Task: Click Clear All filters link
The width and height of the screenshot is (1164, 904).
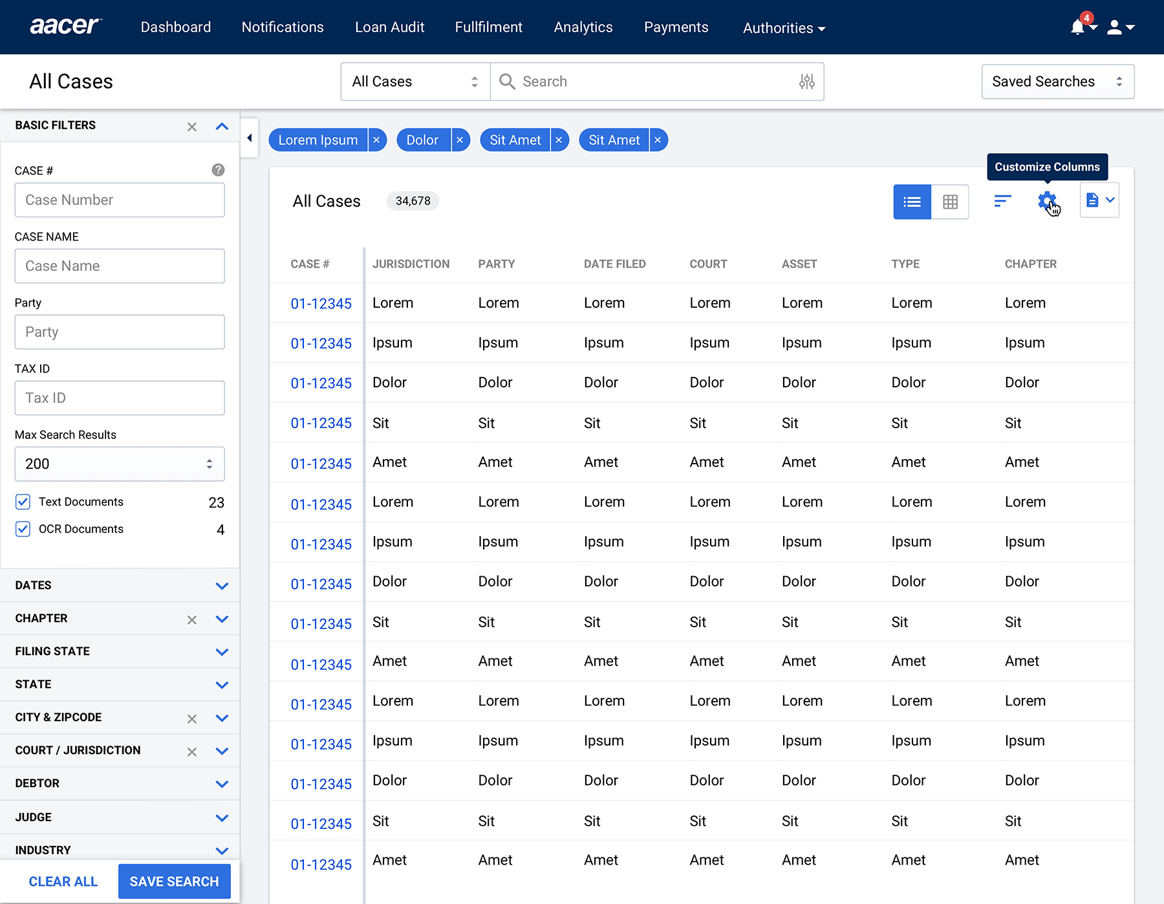Action: click(63, 881)
